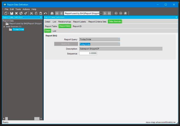Undo changes with the curved arrow icon
This screenshot has height=126, width=180.
click(45, 13)
